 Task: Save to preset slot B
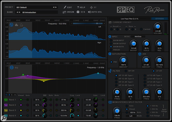133,30
